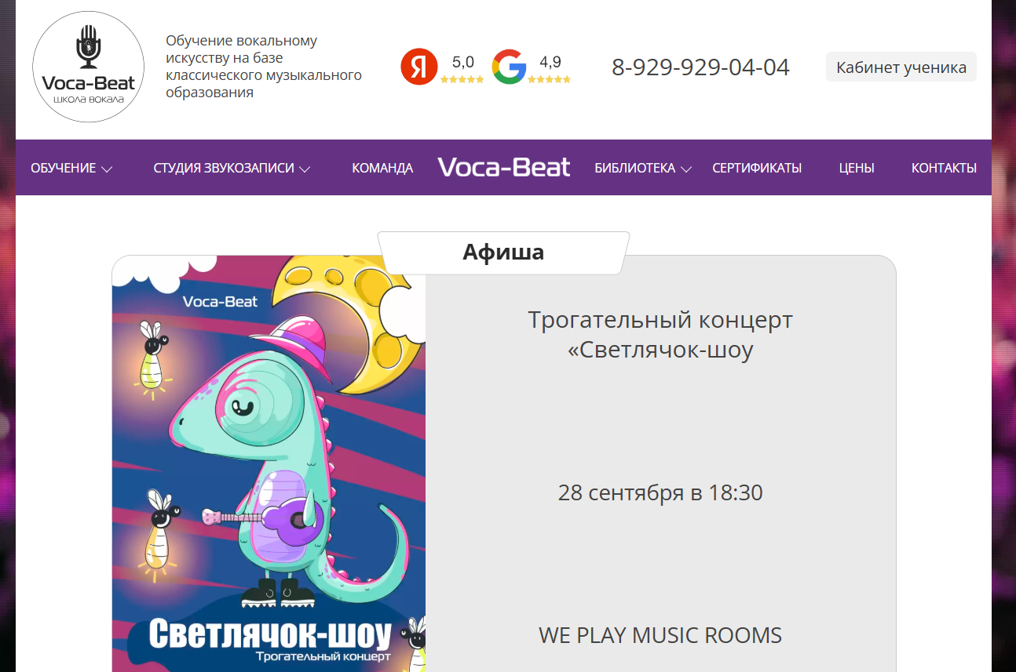Open the Команда menu item

(382, 168)
